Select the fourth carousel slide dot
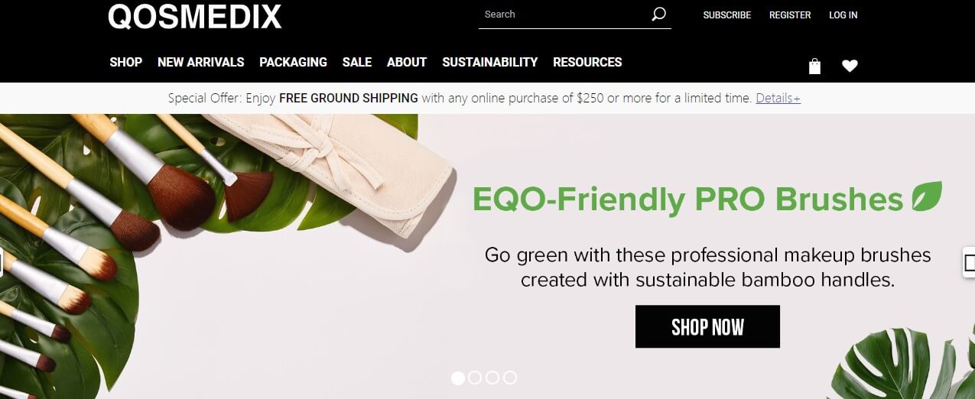The image size is (975, 399). tap(510, 378)
